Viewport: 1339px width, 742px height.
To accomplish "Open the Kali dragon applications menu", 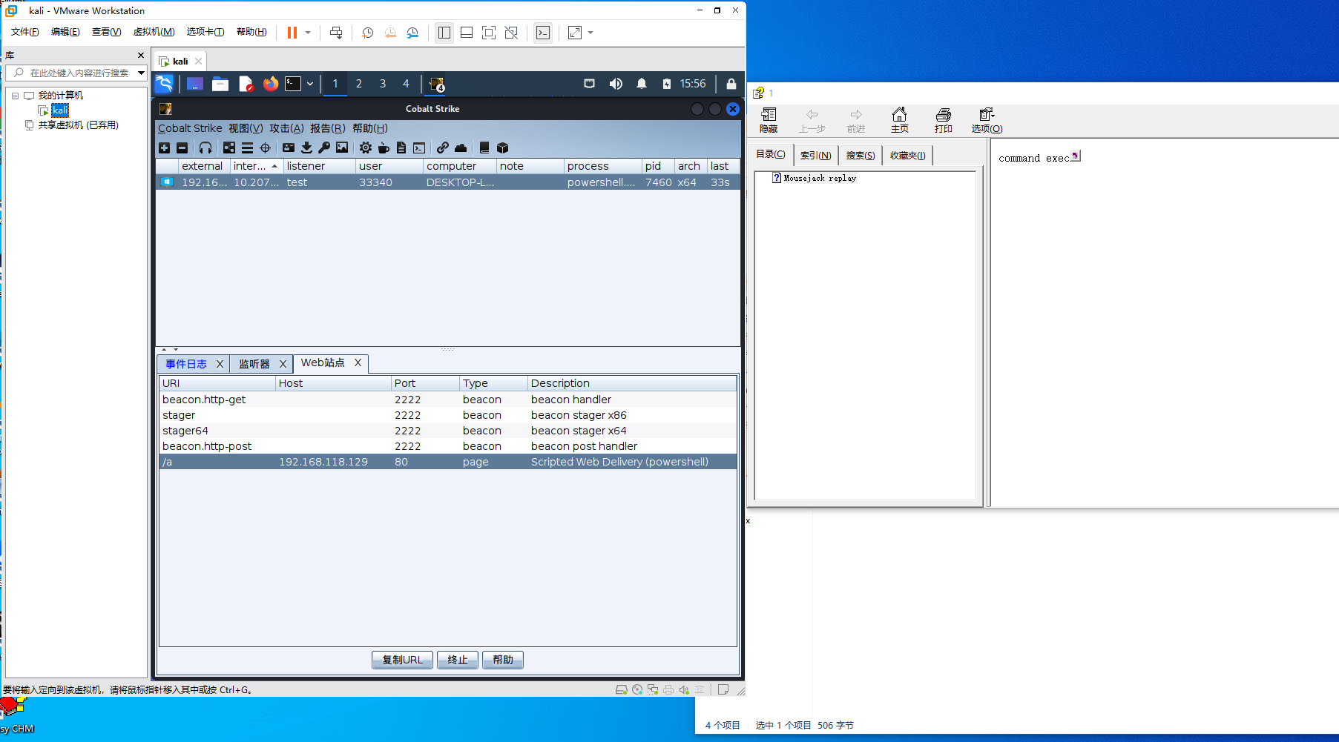I will point(164,84).
